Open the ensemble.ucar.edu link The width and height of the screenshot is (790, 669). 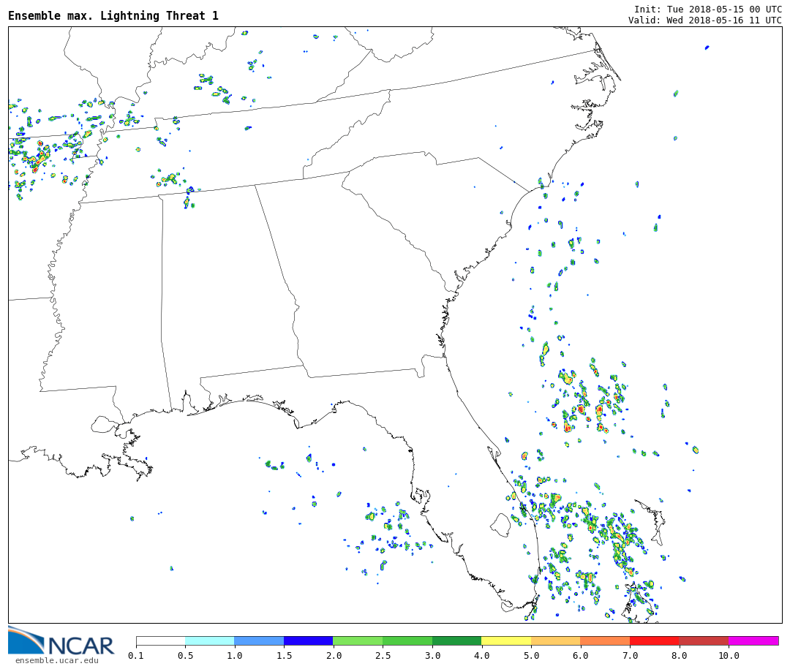click(56, 661)
